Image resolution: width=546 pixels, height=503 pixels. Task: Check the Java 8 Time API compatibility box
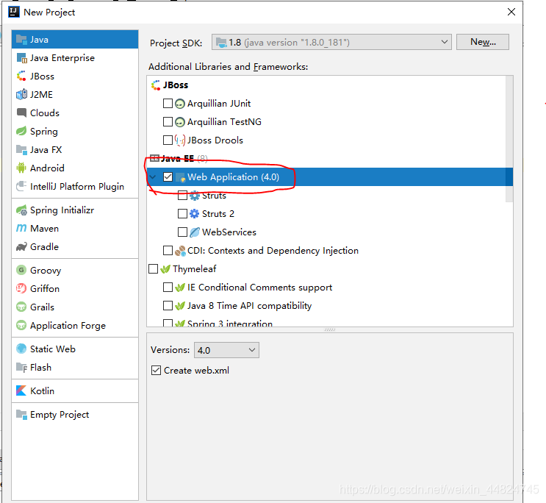point(168,306)
